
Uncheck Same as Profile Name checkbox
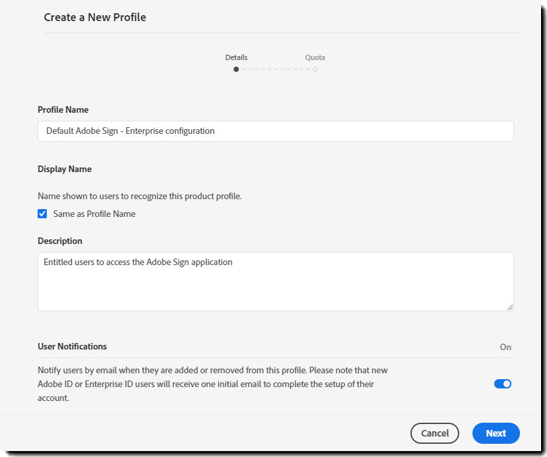coord(42,214)
